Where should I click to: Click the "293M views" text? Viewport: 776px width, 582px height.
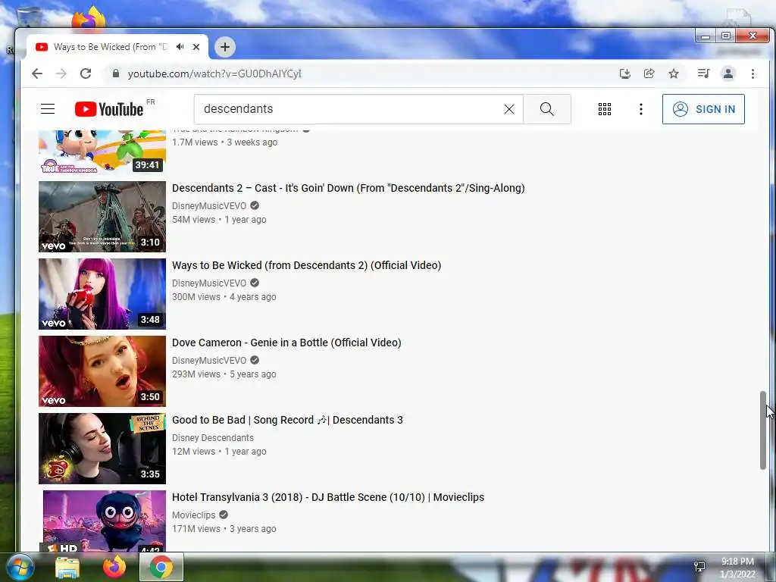coord(196,374)
